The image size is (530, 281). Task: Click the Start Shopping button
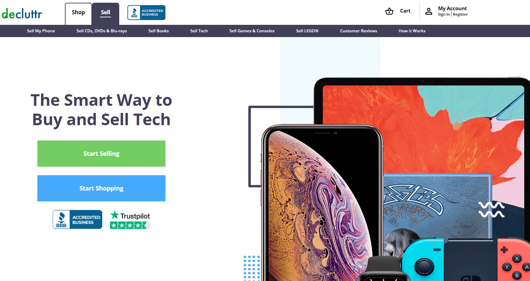tap(101, 188)
